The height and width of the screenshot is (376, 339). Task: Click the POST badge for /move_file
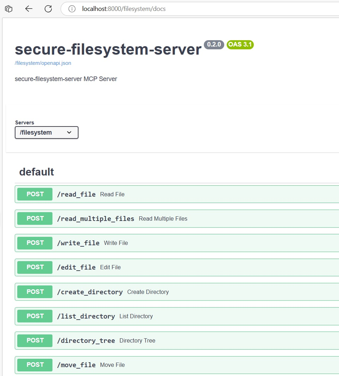[35, 365]
